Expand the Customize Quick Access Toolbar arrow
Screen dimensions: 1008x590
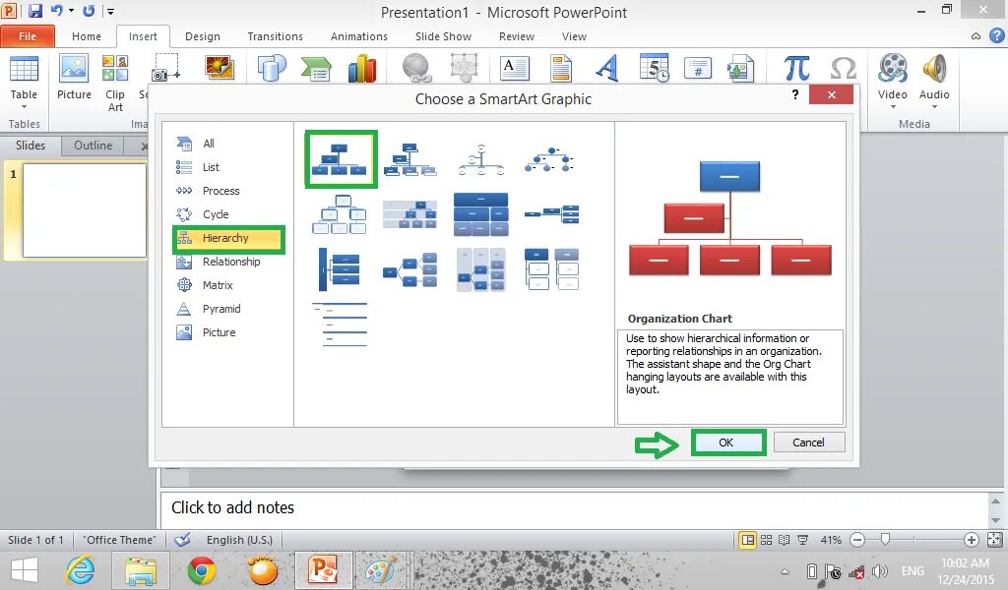point(110,12)
